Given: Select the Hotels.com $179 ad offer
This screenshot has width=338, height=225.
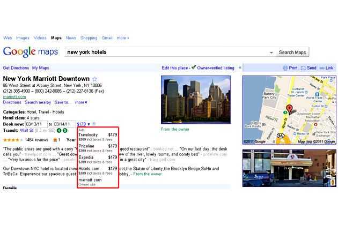Looking at the screenshot, I should (98, 170).
